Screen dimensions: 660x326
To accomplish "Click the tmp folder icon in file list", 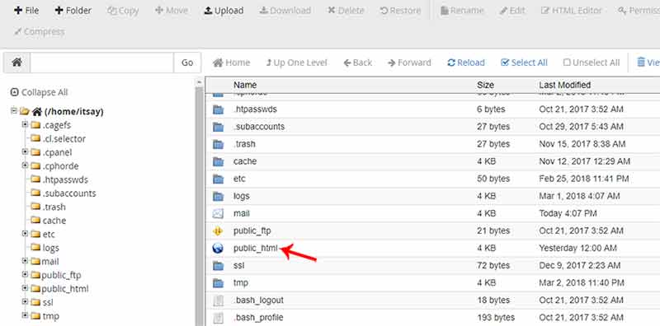I will pyautogui.click(x=218, y=283).
